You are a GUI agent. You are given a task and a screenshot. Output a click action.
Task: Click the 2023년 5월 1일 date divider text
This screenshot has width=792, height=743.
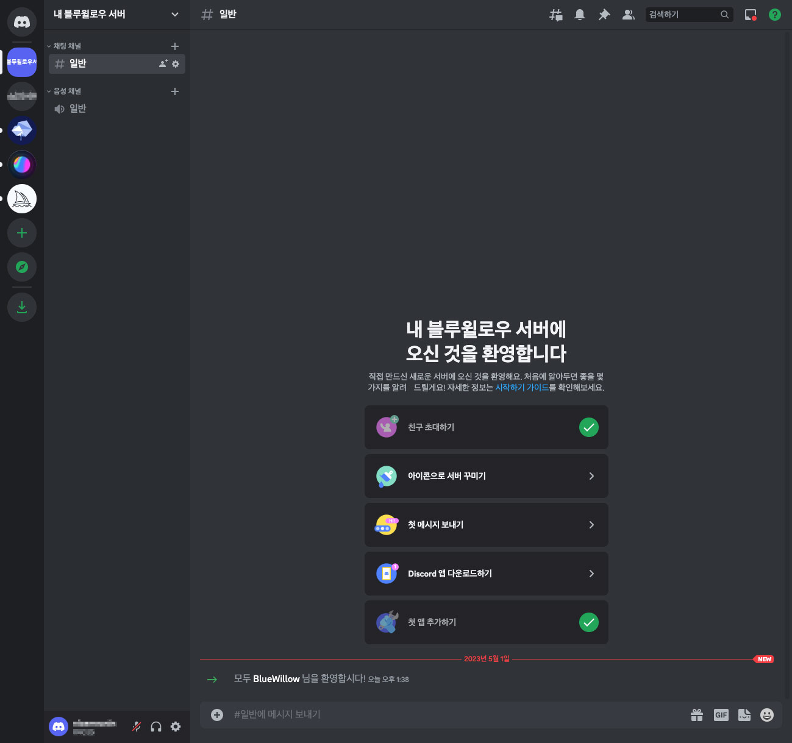pyautogui.click(x=487, y=659)
